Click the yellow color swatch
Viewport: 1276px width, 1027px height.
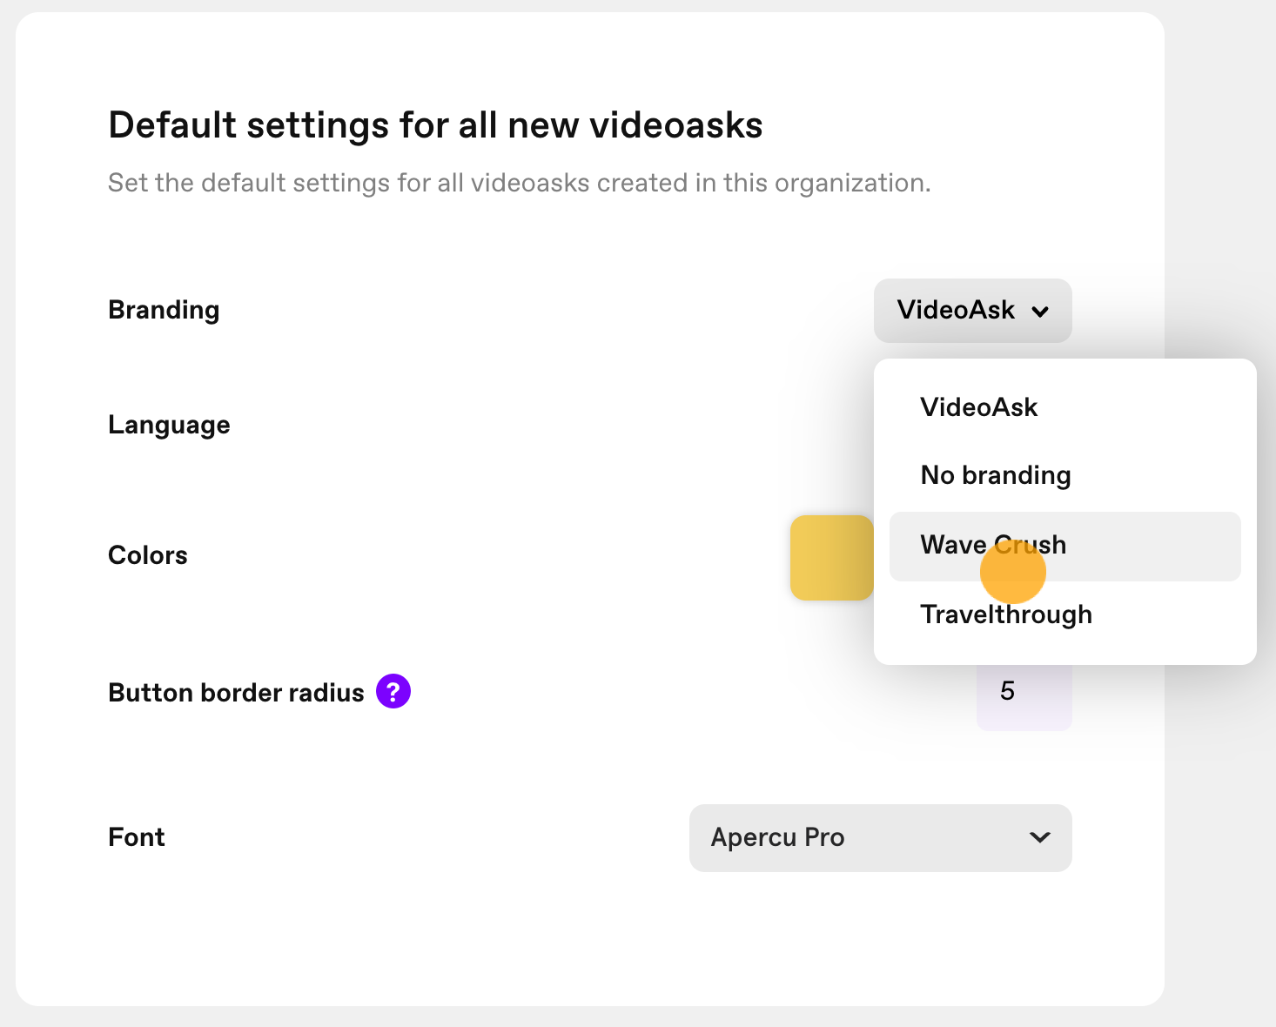click(x=832, y=558)
